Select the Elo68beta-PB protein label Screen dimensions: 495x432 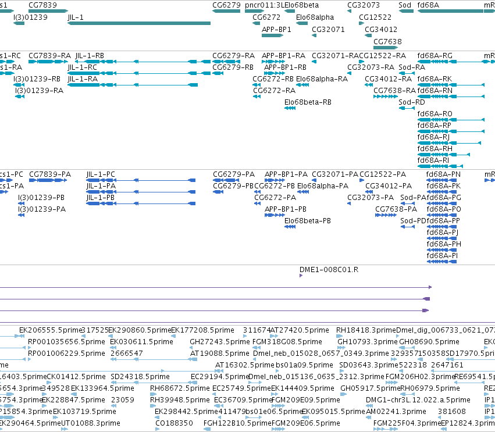click(x=308, y=221)
